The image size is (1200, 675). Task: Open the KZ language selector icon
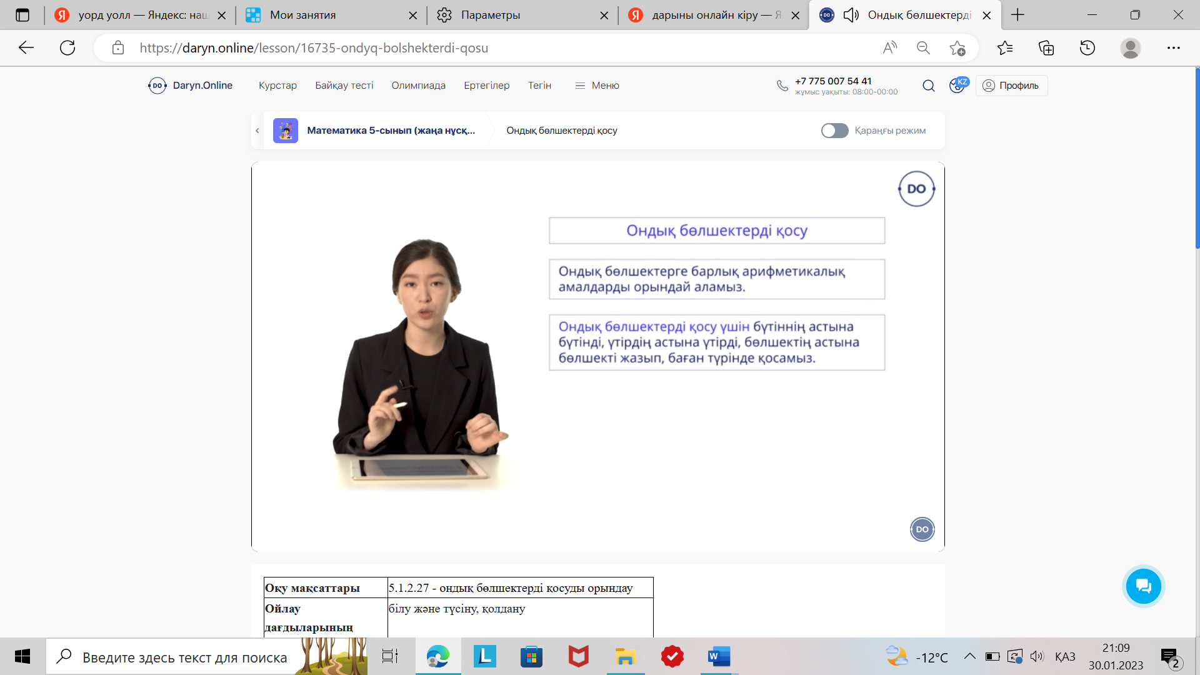tap(958, 85)
